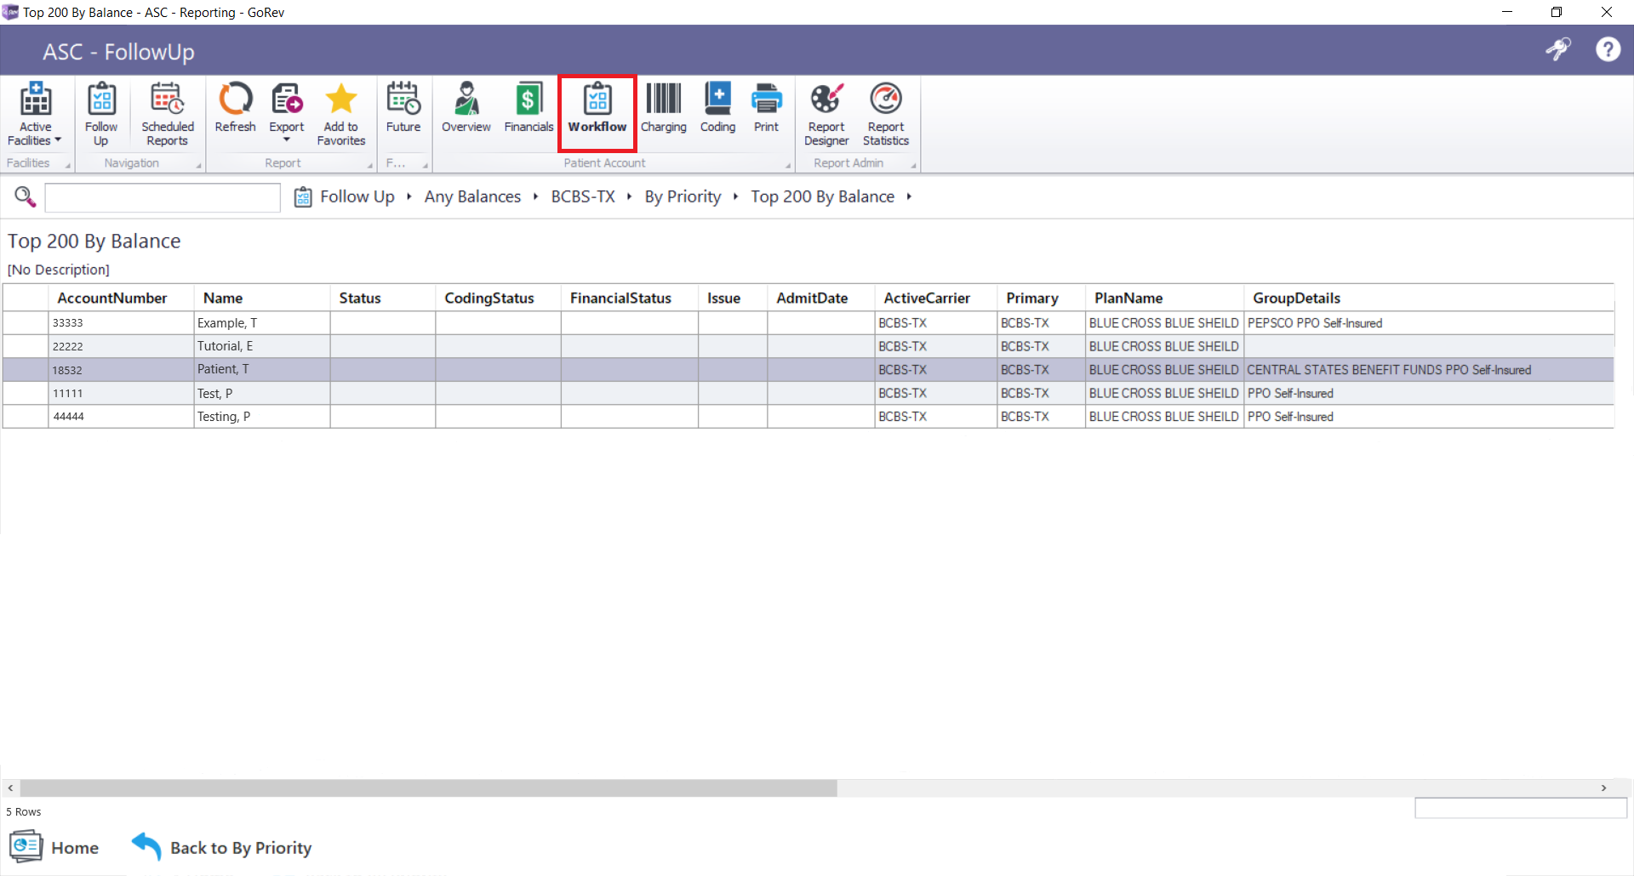Open the Export dropdown
Viewport: 1634px width, 876px height.
point(287,112)
